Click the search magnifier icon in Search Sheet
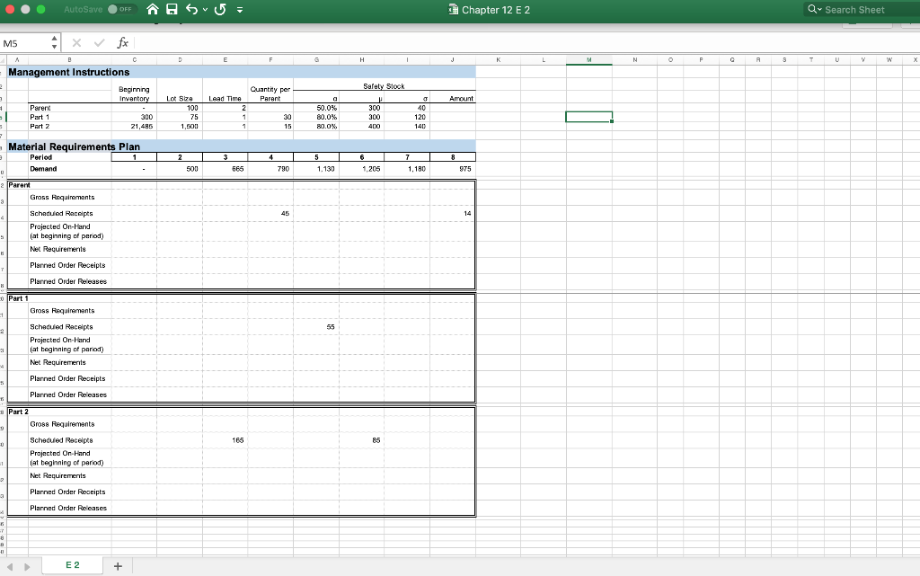Image resolution: width=920 pixels, height=576 pixels. click(x=810, y=9)
